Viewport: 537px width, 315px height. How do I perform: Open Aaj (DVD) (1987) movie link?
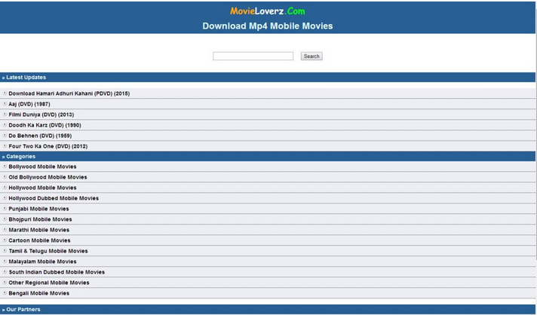(x=29, y=104)
